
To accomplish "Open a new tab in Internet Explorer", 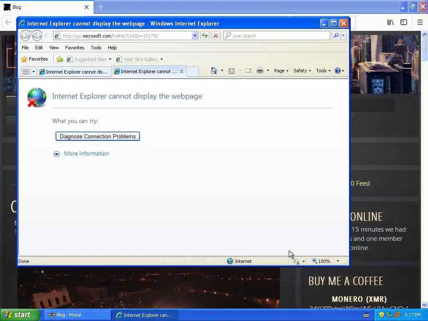I will [x=193, y=71].
